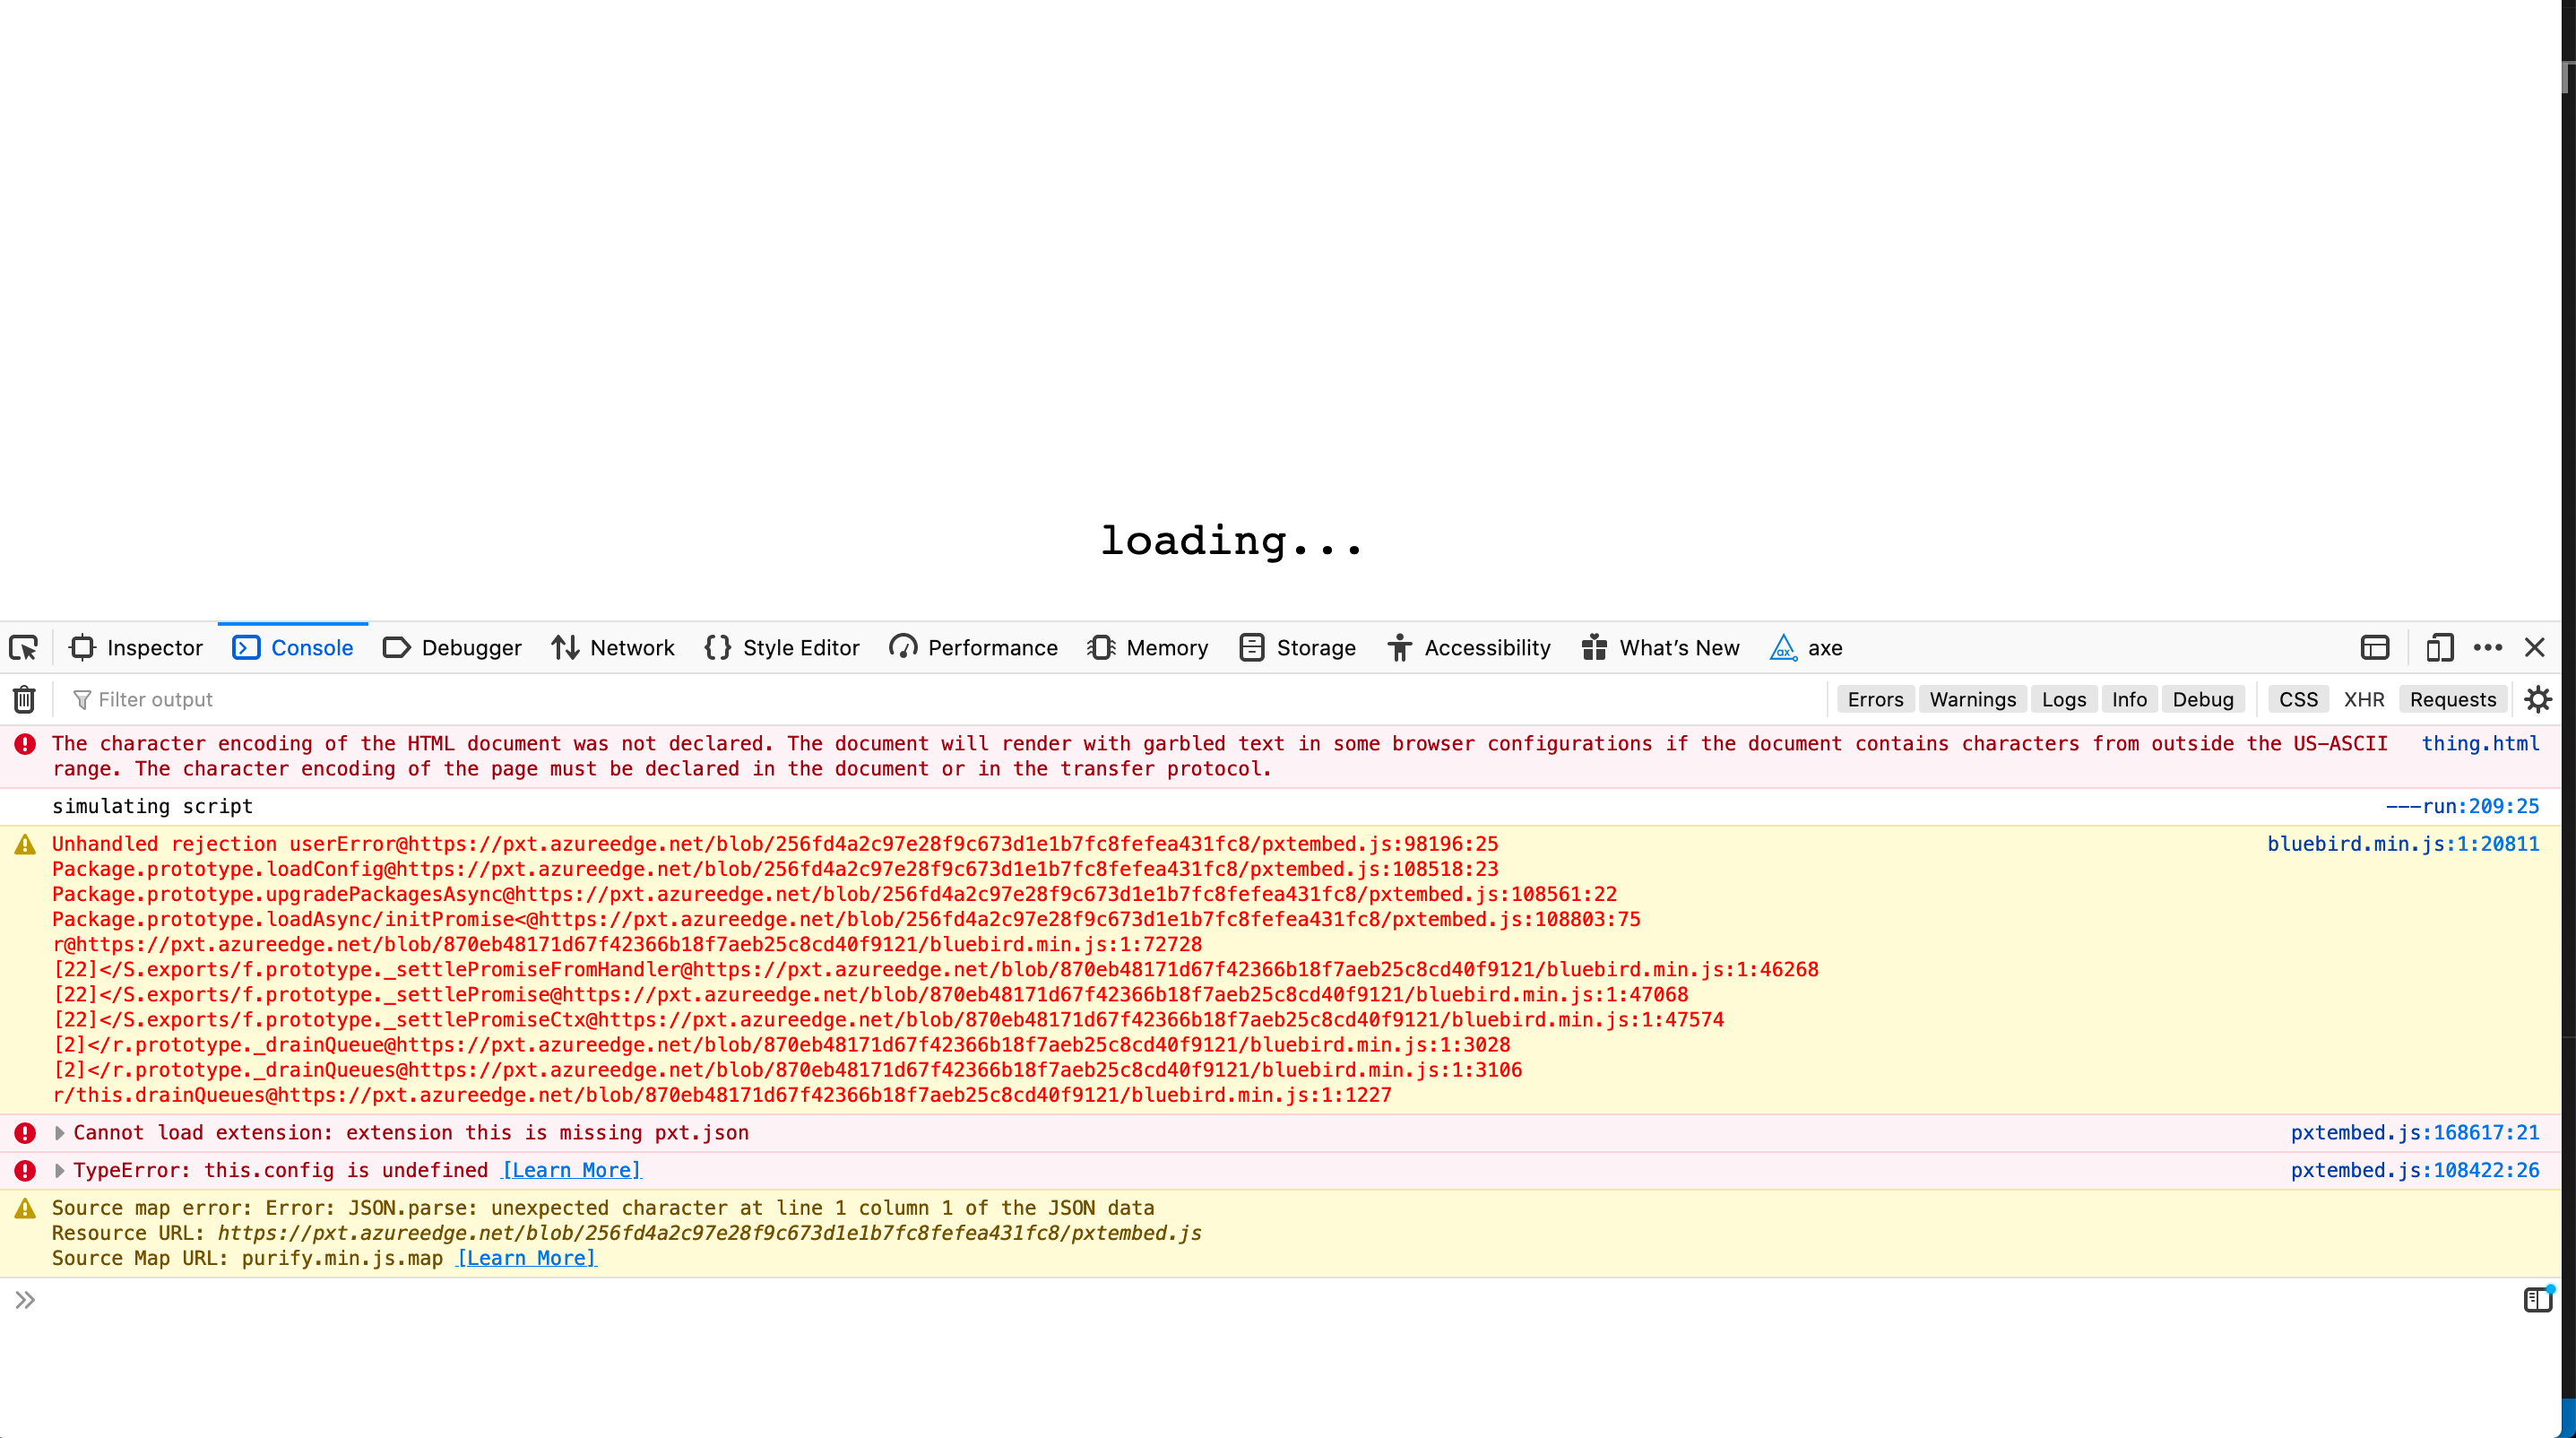Viewport: 2576px width, 1438px height.
Task: Open the ---run:209:25 source link
Action: click(2462, 806)
